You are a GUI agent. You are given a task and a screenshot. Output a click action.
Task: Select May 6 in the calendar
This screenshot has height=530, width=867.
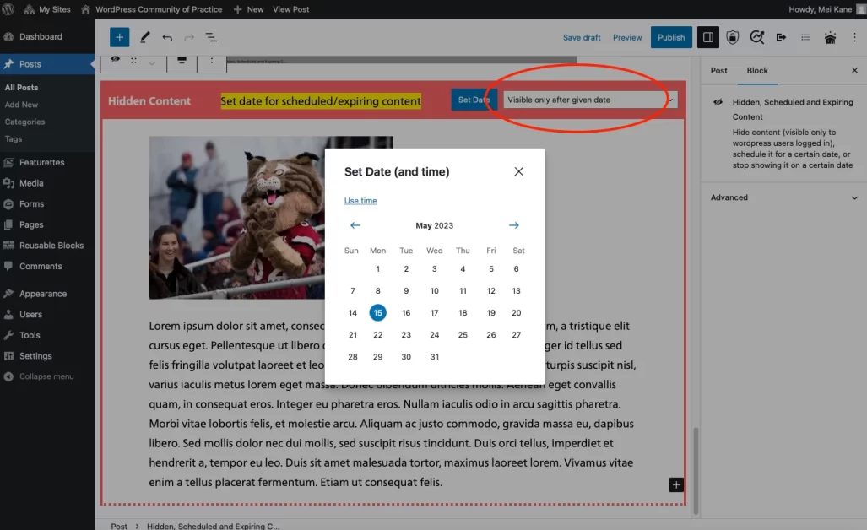(516, 269)
